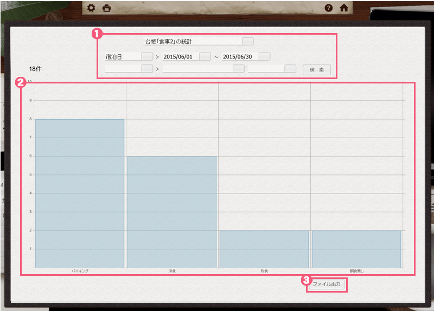Open dropdown next to 台帳「食事2」の統計
Viewport: 434px width, 311px height.
pos(247,41)
